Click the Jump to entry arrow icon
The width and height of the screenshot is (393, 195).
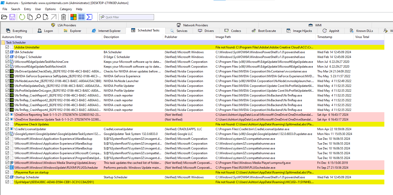(x=54, y=17)
